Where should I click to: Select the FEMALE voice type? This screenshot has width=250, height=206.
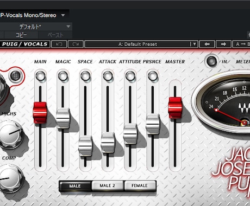[x=140, y=185]
